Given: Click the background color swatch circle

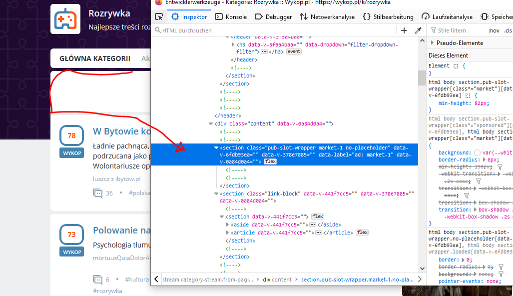Looking at the screenshot, I should pyautogui.click(x=478, y=152).
